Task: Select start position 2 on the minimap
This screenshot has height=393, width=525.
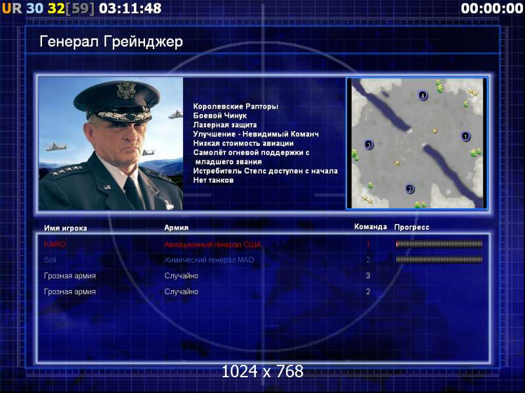Action: point(409,189)
